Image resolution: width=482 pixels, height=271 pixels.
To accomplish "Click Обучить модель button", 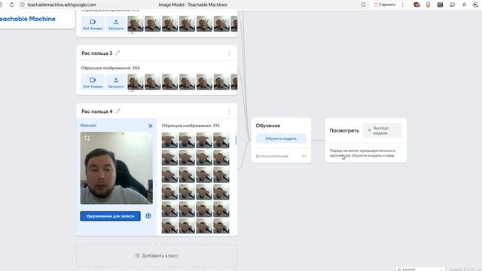I will [x=281, y=139].
